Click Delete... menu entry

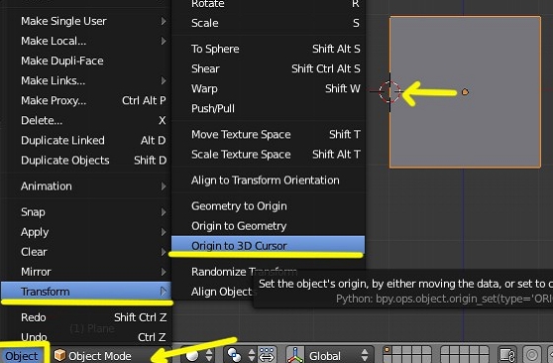(86, 120)
